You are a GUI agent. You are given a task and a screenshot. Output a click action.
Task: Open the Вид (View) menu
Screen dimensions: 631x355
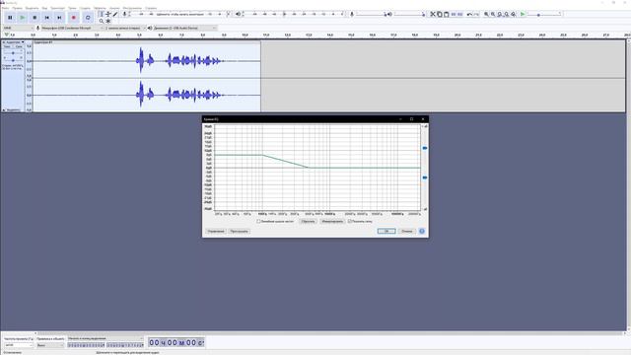click(x=44, y=8)
